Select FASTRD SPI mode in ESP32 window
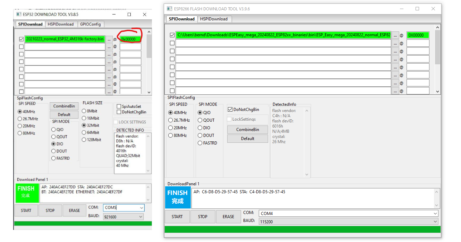 pos(53,158)
